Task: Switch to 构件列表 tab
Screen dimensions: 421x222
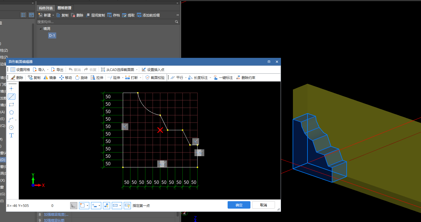Action: coord(46,8)
